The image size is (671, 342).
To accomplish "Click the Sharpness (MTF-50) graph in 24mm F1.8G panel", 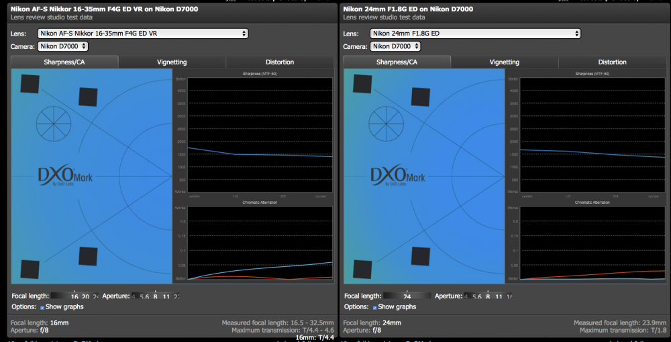I will 592,135.
